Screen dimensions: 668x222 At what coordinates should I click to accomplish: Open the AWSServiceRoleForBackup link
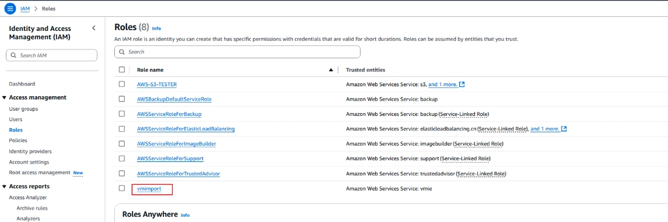(169, 114)
